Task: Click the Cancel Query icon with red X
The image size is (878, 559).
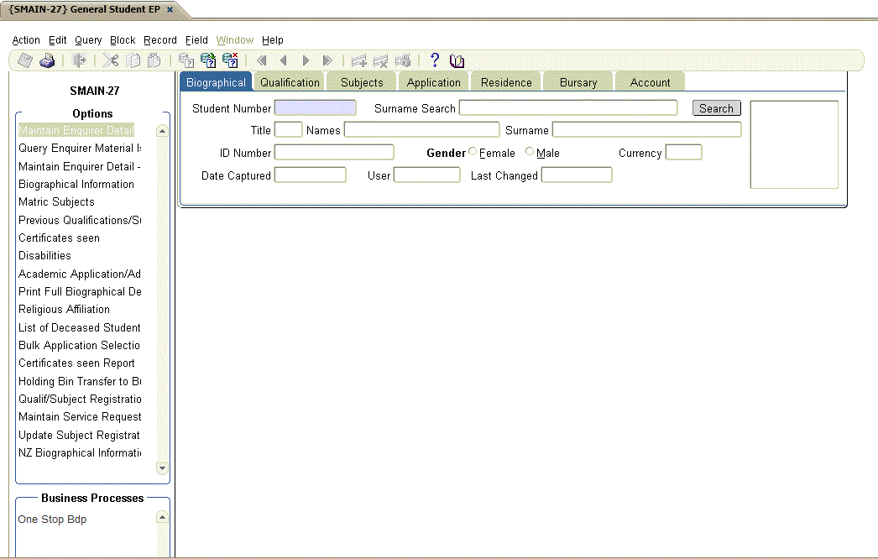Action: pyautogui.click(x=230, y=60)
